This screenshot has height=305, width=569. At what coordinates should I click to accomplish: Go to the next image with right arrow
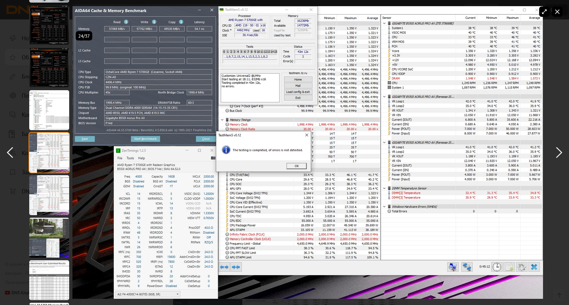point(559,152)
